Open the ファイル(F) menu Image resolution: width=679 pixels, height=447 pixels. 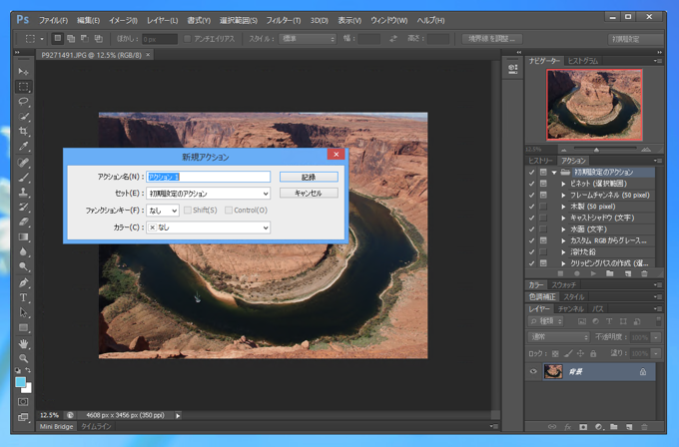pos(53,20)
